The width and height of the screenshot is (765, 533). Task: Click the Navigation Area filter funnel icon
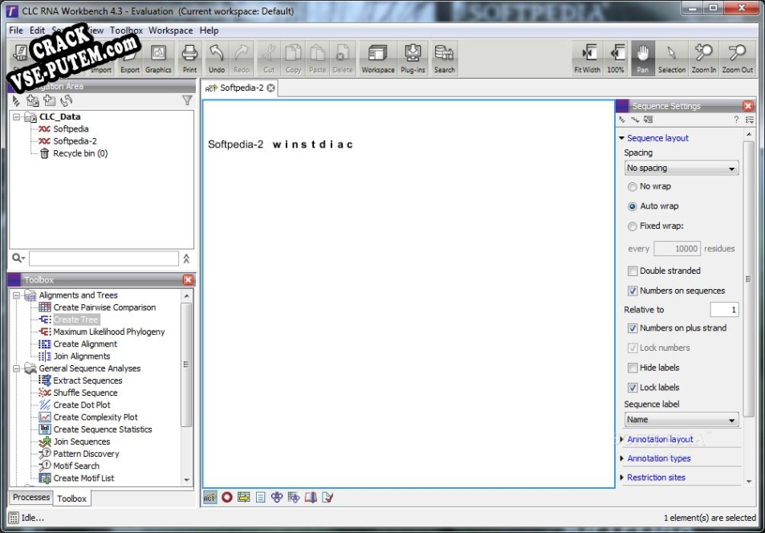[187, 100]
